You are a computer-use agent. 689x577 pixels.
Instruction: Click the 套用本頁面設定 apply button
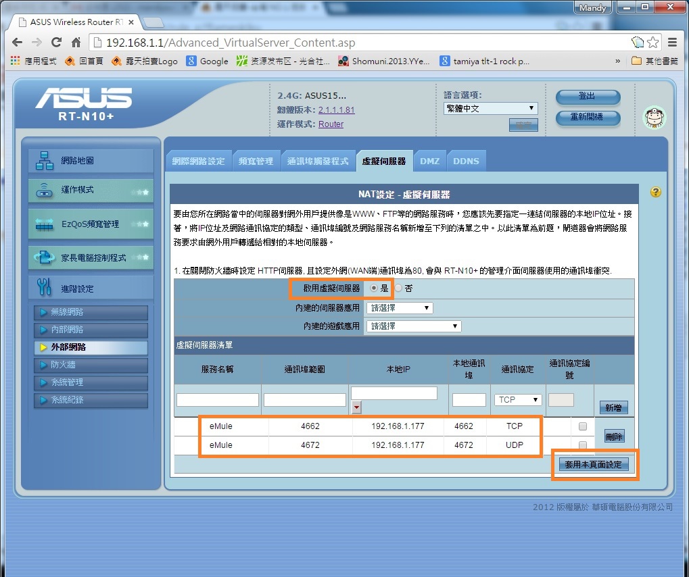pyautogui.click(x=594, y=464)
